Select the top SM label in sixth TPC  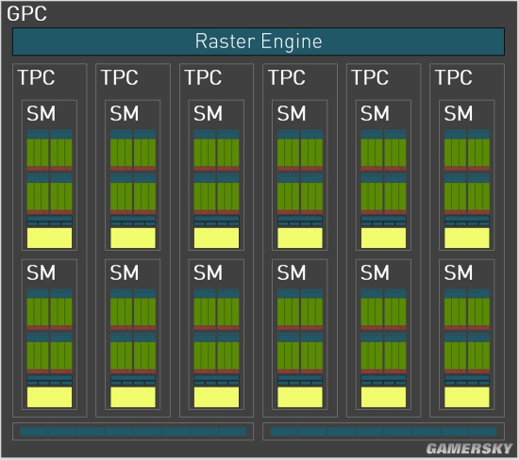(459, 113)
